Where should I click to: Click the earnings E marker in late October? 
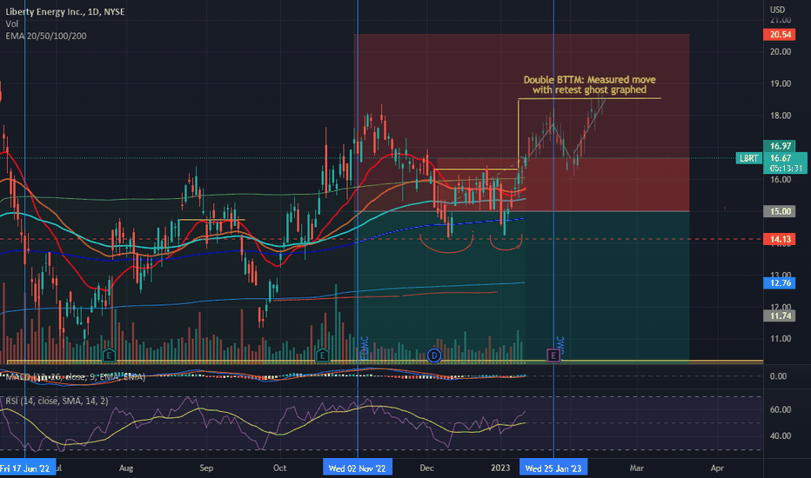pos(322,355)
